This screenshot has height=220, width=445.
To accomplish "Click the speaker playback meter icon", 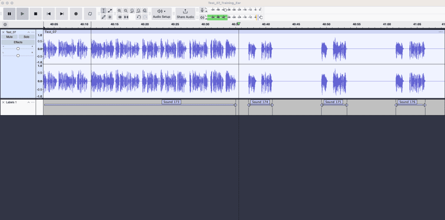I will tap(202, 17).
